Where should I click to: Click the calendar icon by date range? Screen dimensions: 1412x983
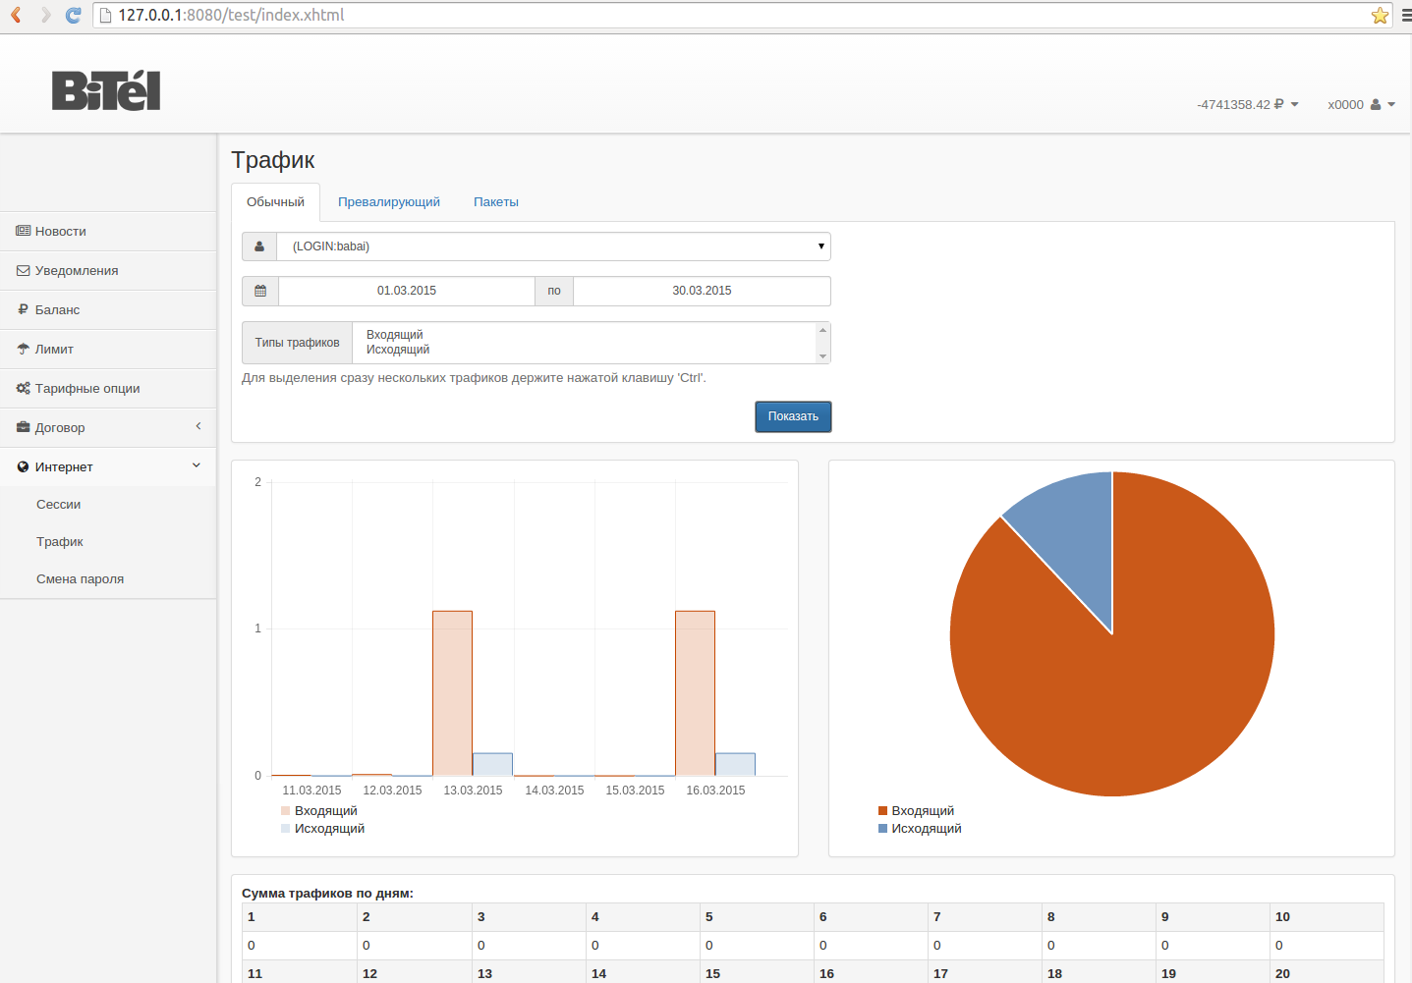point(260,291)
